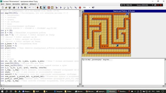Cut selected code with scissors icon
Image resolution: width=166 pixels, height=93 pixels.
18,7
